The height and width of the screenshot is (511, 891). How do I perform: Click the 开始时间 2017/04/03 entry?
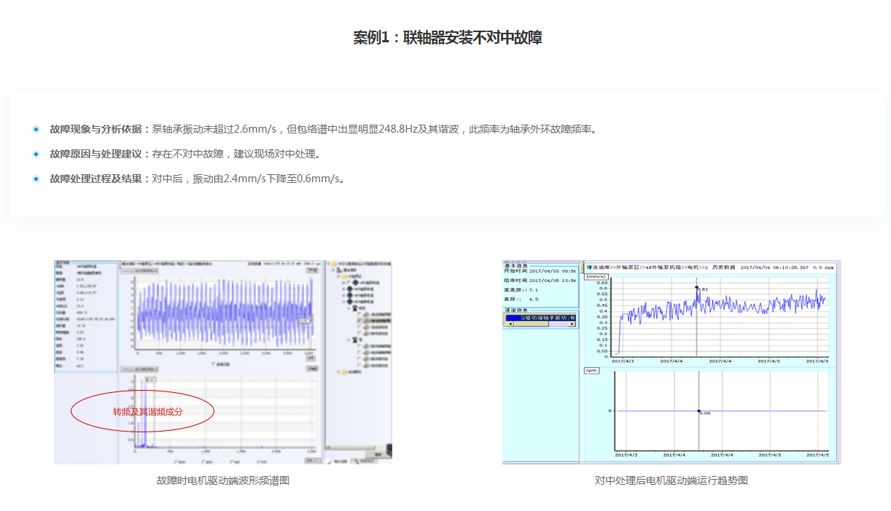(x=540, y=270)
